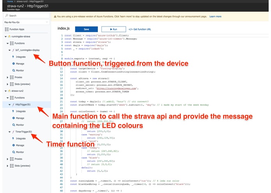271x193 pixels.
Task: Click gear icon for TimerTriggerJS1 Manage
Action: 14,145
